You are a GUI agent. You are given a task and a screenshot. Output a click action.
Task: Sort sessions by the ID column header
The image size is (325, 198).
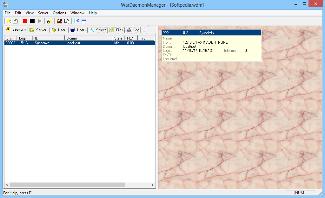(x=49, y=38)
